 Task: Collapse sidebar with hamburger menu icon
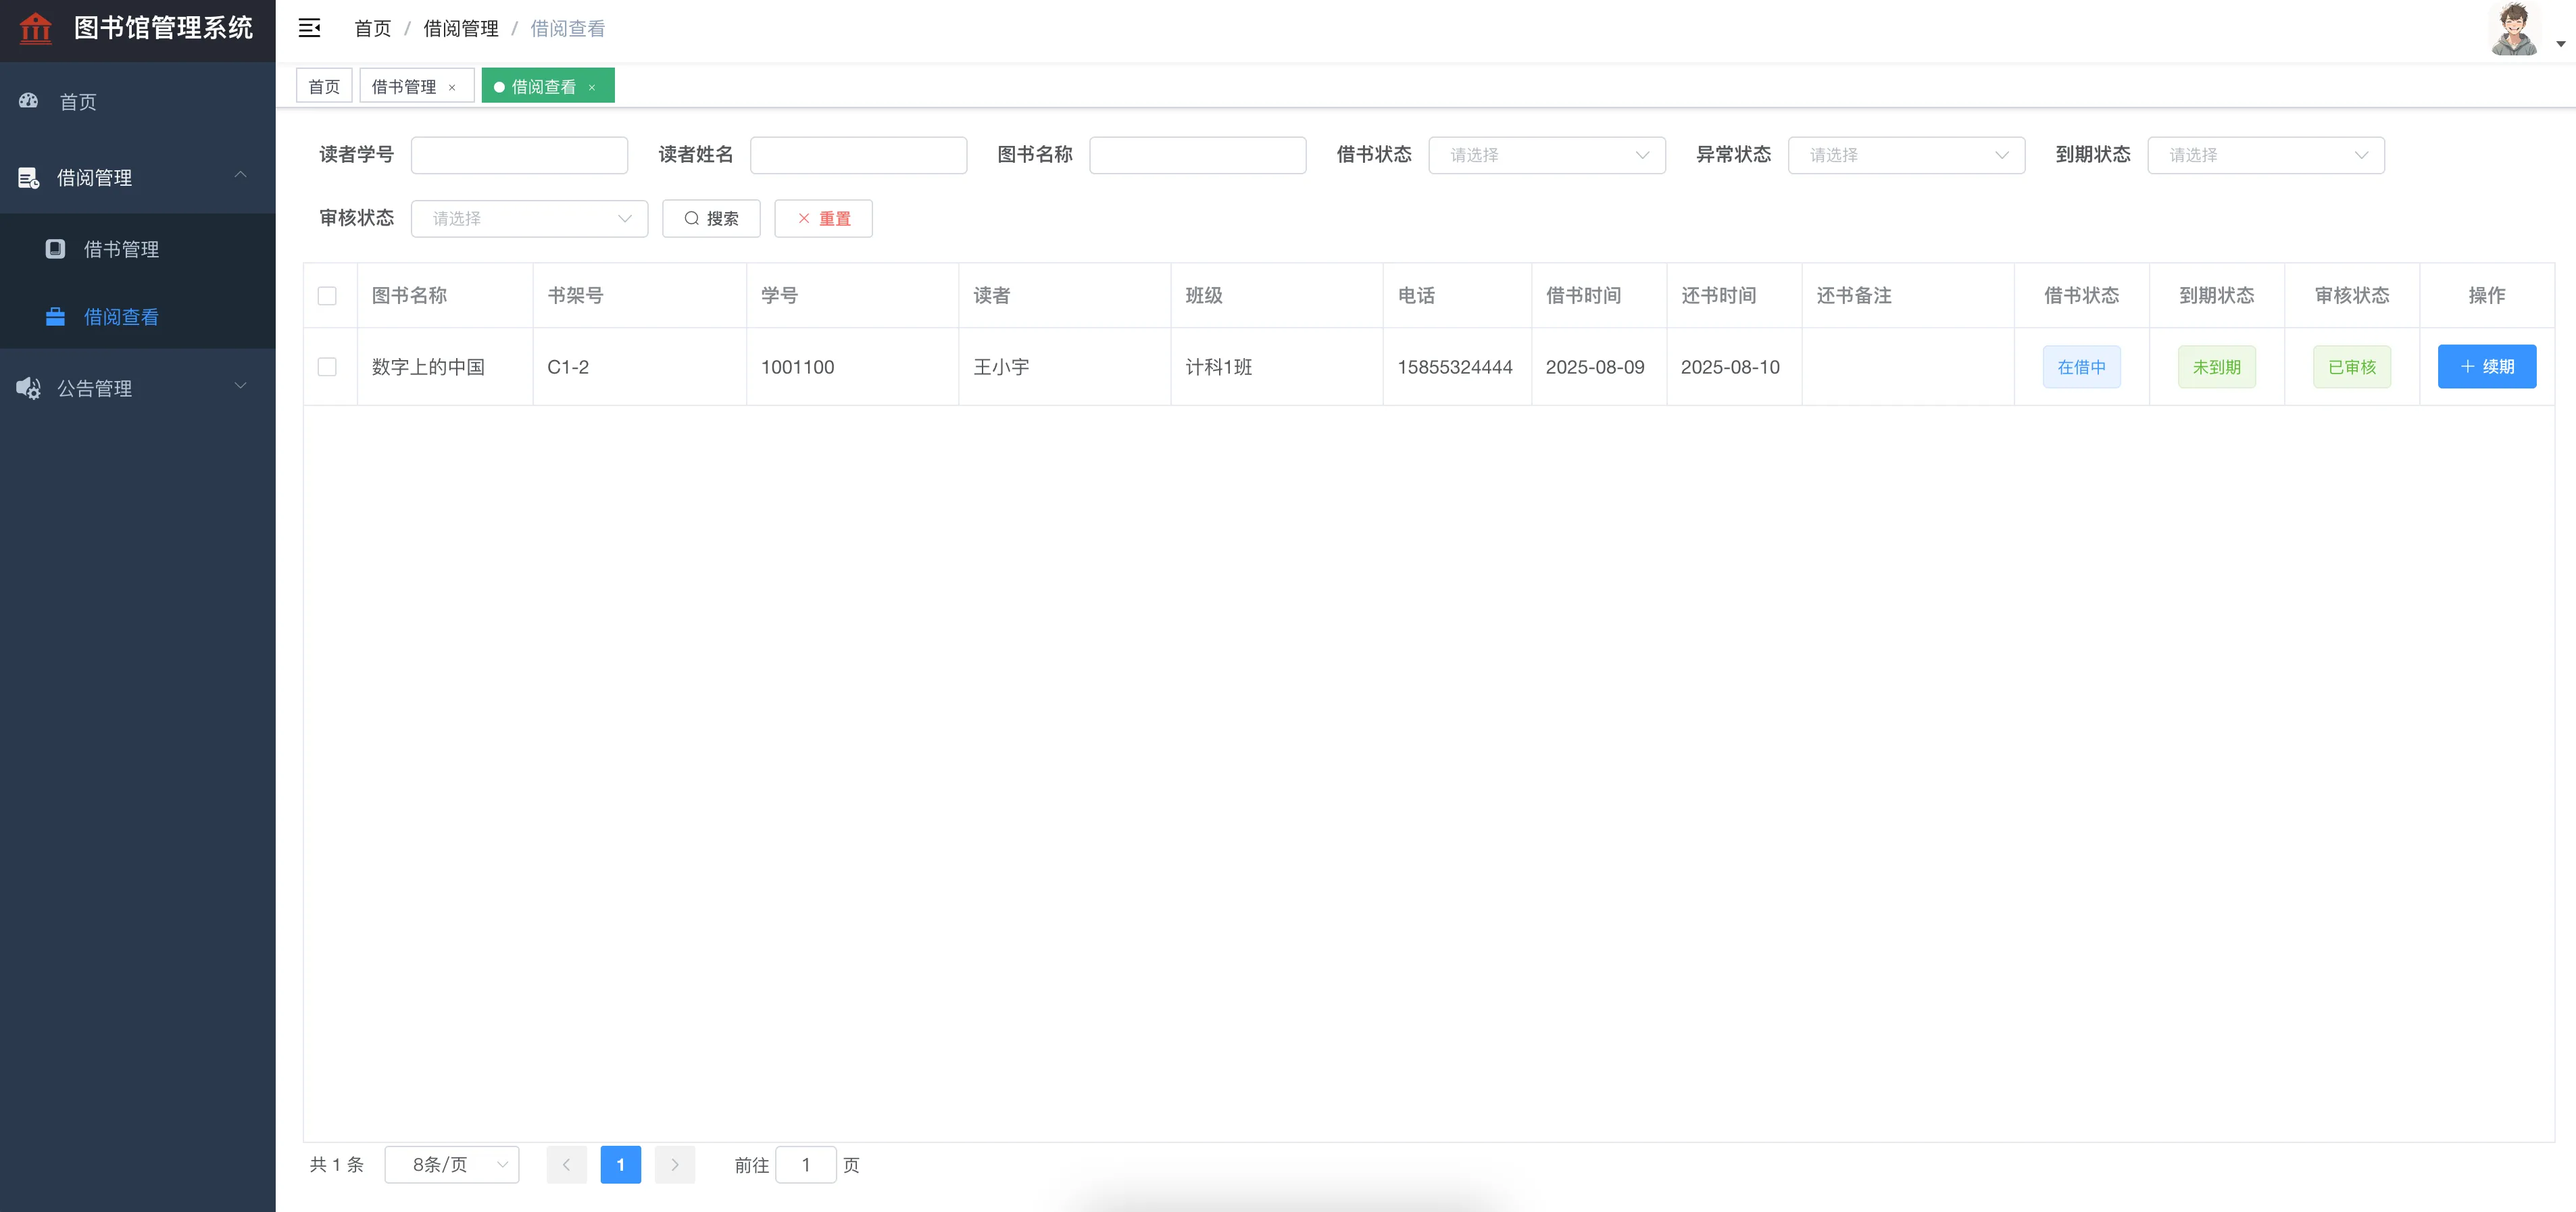click(x=310, y=28)
